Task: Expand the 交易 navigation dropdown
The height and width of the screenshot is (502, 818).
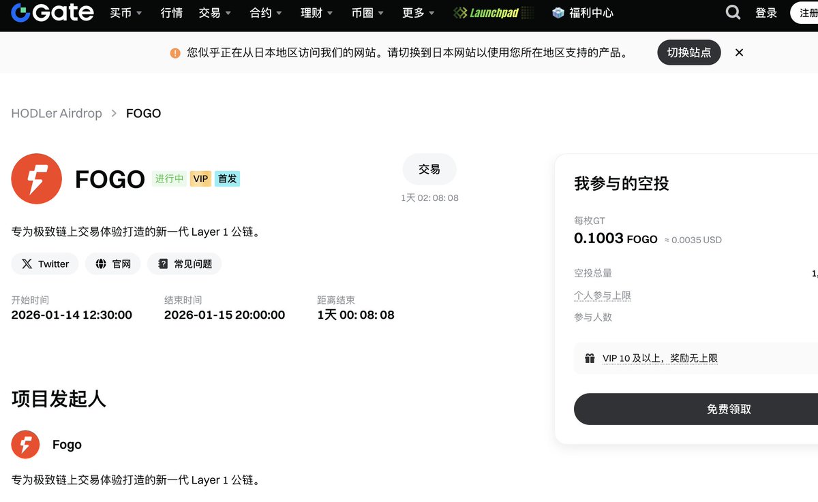Action: (x=215, y=12)
